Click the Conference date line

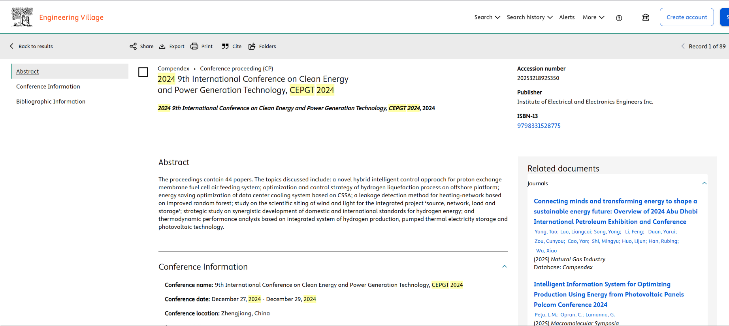tap(240, 299)
